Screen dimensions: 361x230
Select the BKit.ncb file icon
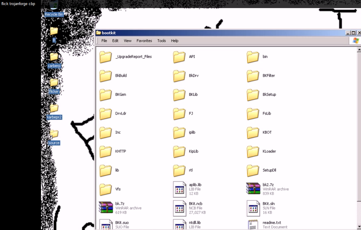pyautogui.click(x=179, y=208)
